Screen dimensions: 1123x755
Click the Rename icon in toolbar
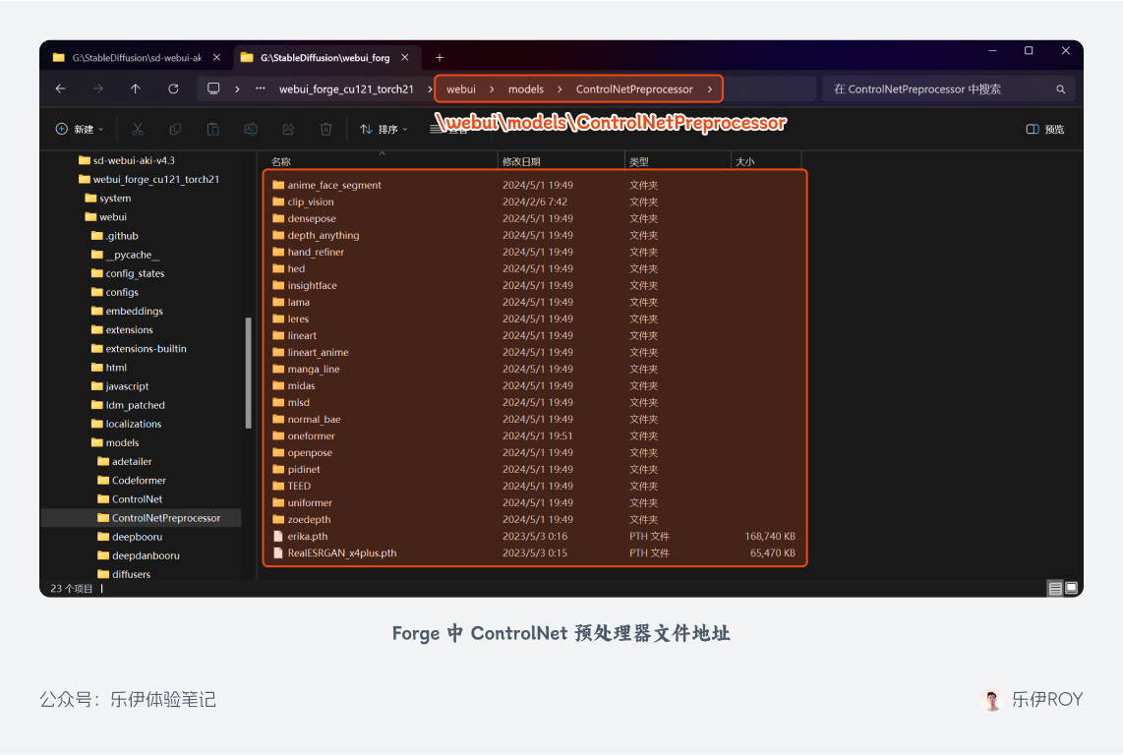[x=250, y=129]
